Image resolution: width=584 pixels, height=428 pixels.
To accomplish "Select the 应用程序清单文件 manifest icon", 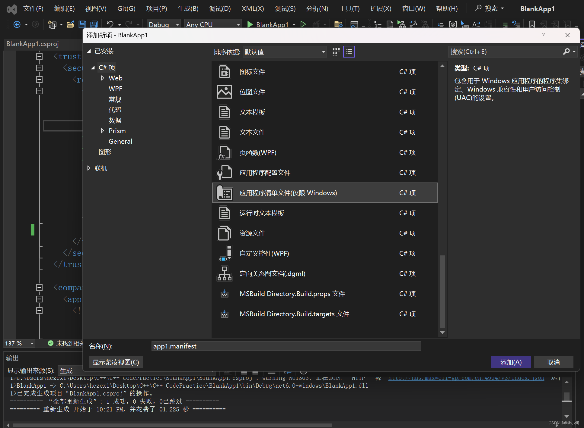I will [225, 193].
